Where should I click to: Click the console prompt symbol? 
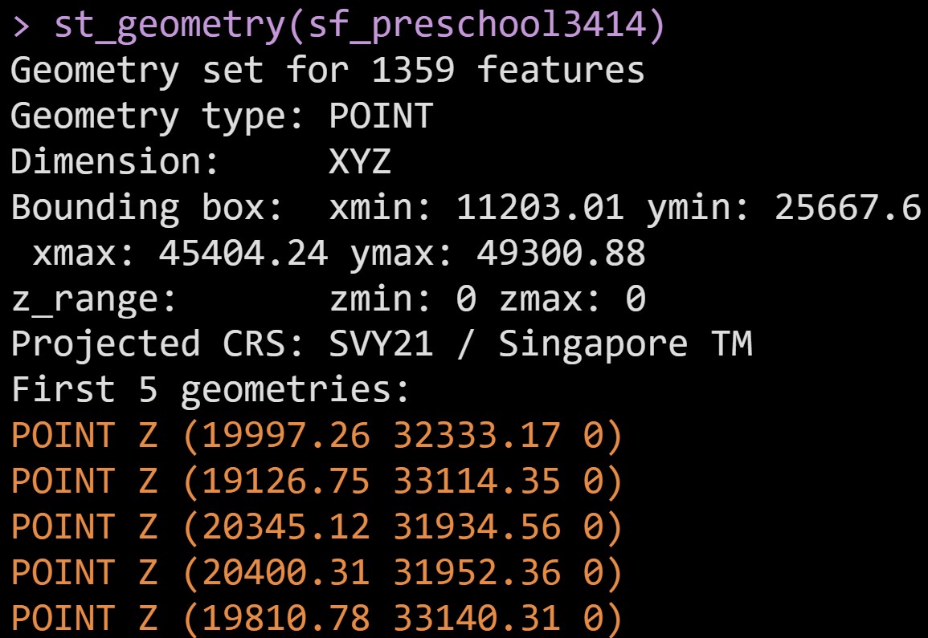22,26
